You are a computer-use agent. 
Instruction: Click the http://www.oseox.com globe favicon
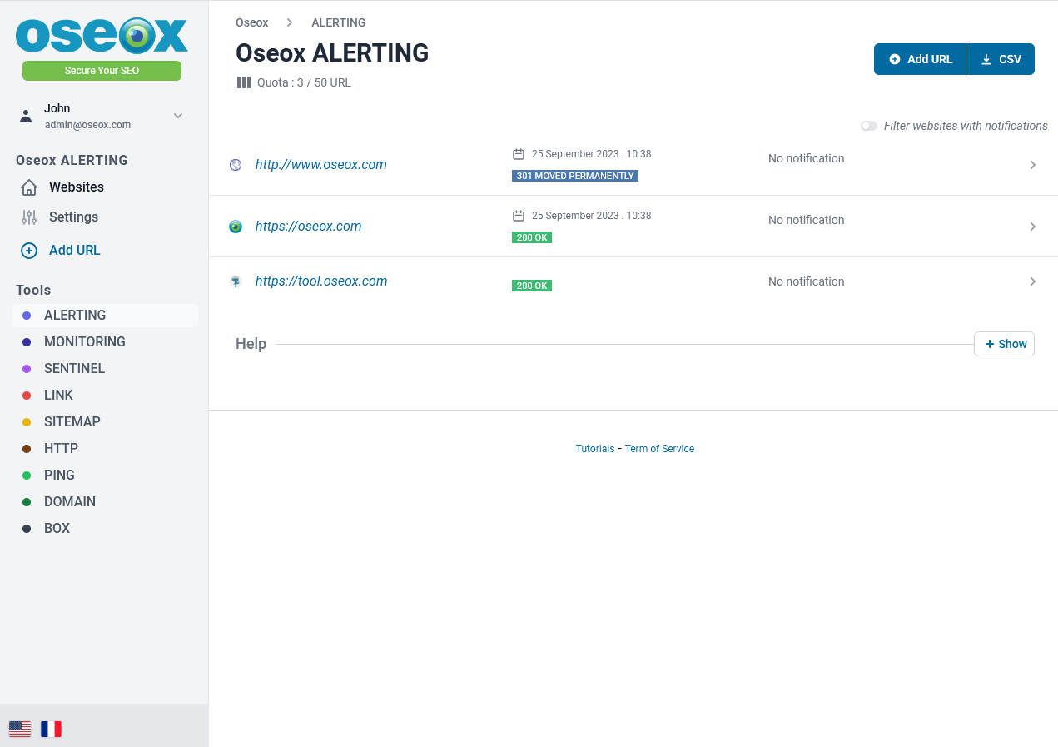pyautogui.click(x=236, y=165)
